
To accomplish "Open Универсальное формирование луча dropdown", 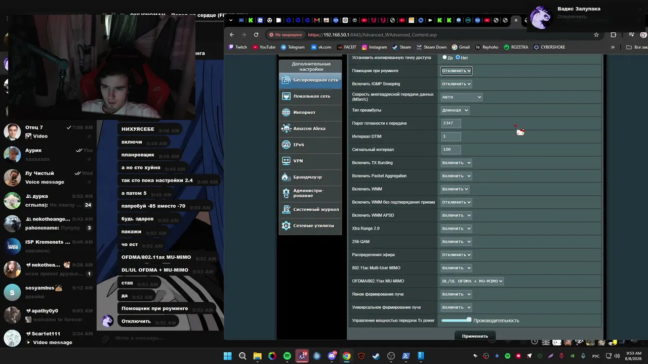I will tap(456, 307).
